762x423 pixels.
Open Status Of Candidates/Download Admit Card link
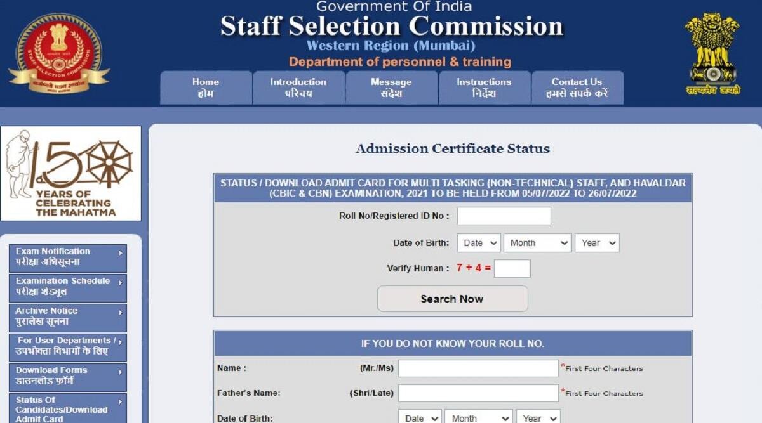point(62,409)
